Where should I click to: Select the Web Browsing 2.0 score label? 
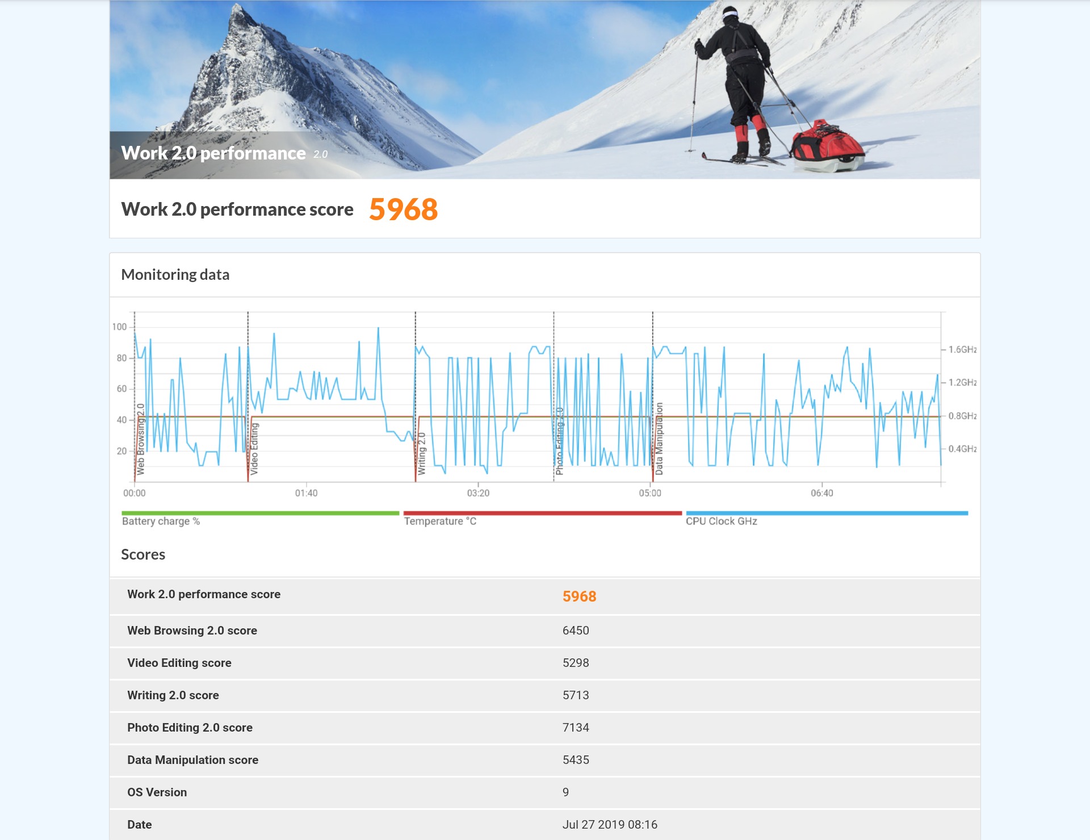point(192,631)
